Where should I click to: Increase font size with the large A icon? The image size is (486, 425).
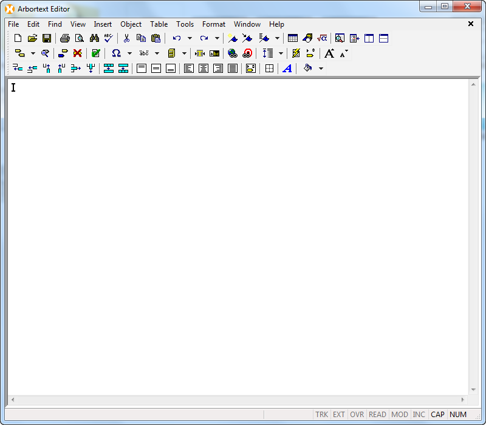tap(329, 53)
